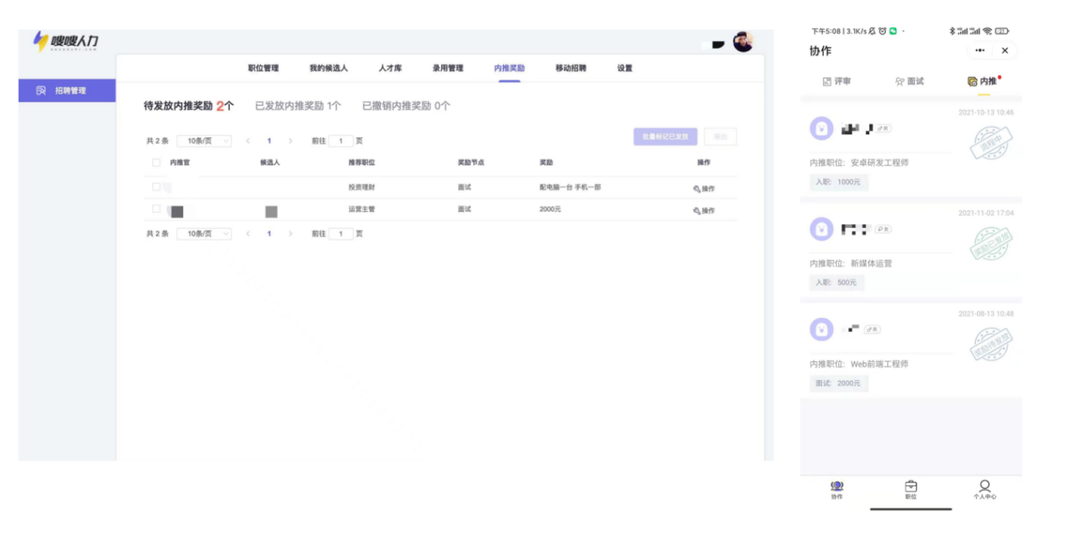Tap the more options icon in 协作 header
The image size is (1067, 560).
[x=980, y=51]
